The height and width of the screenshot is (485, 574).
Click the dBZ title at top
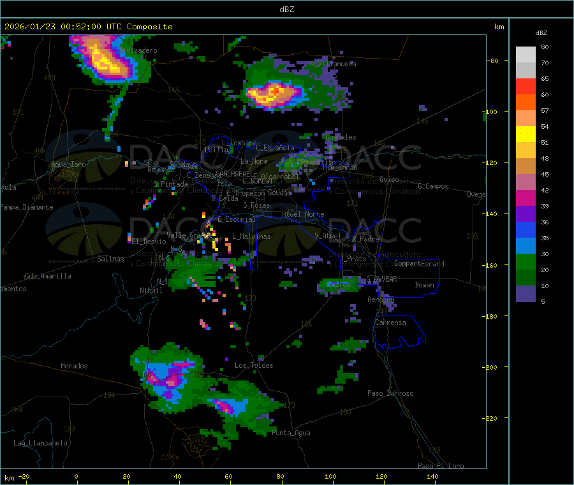click(x=286, y=10)
